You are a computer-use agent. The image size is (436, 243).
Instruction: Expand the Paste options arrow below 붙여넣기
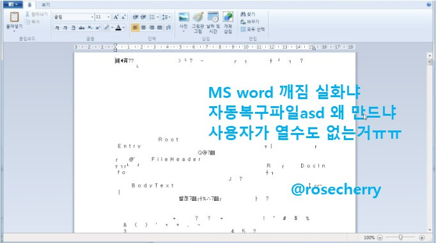(x=14, y=31)
